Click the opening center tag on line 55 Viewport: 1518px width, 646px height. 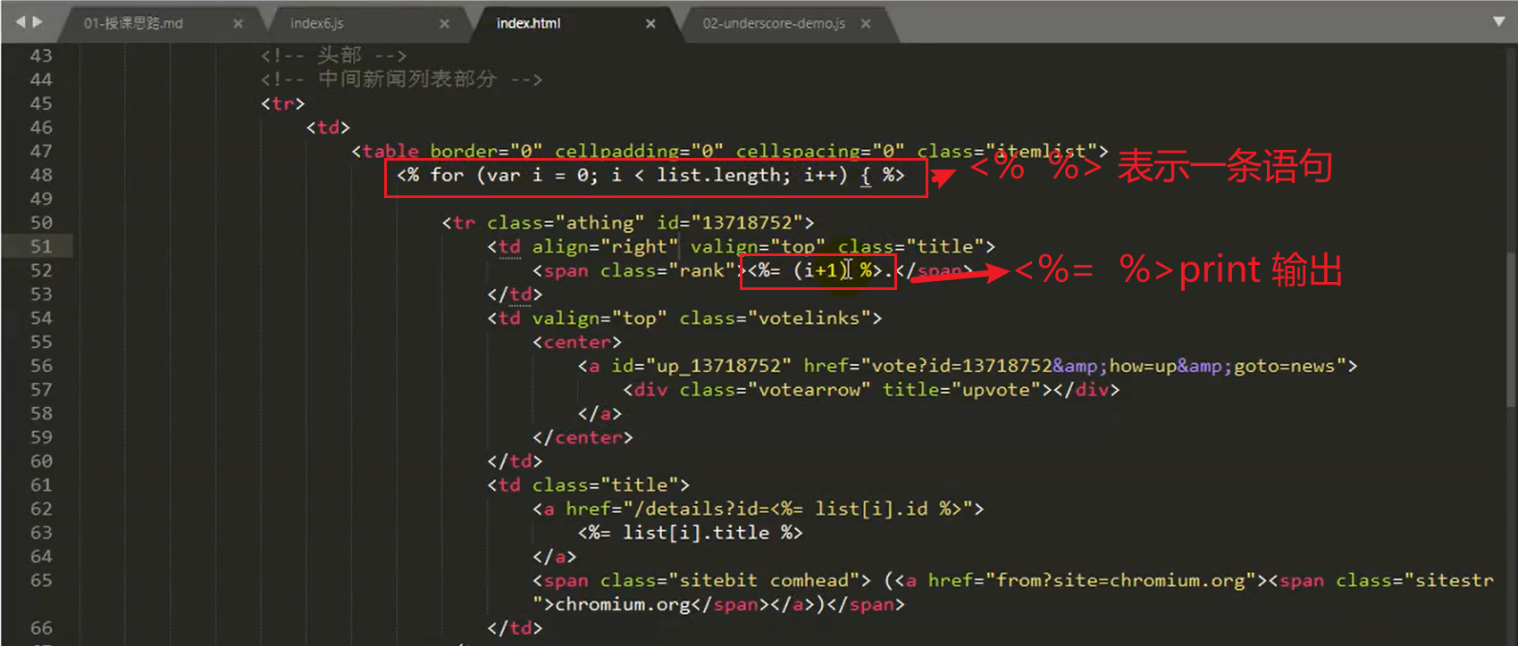coord(577,342)
